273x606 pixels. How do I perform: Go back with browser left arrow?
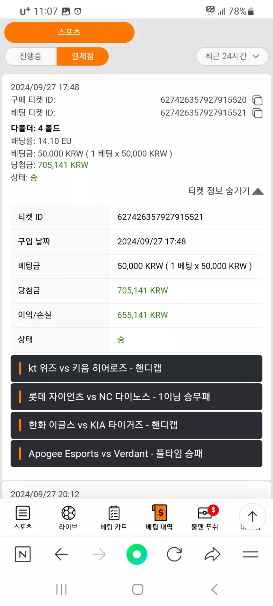pos(61,554)
